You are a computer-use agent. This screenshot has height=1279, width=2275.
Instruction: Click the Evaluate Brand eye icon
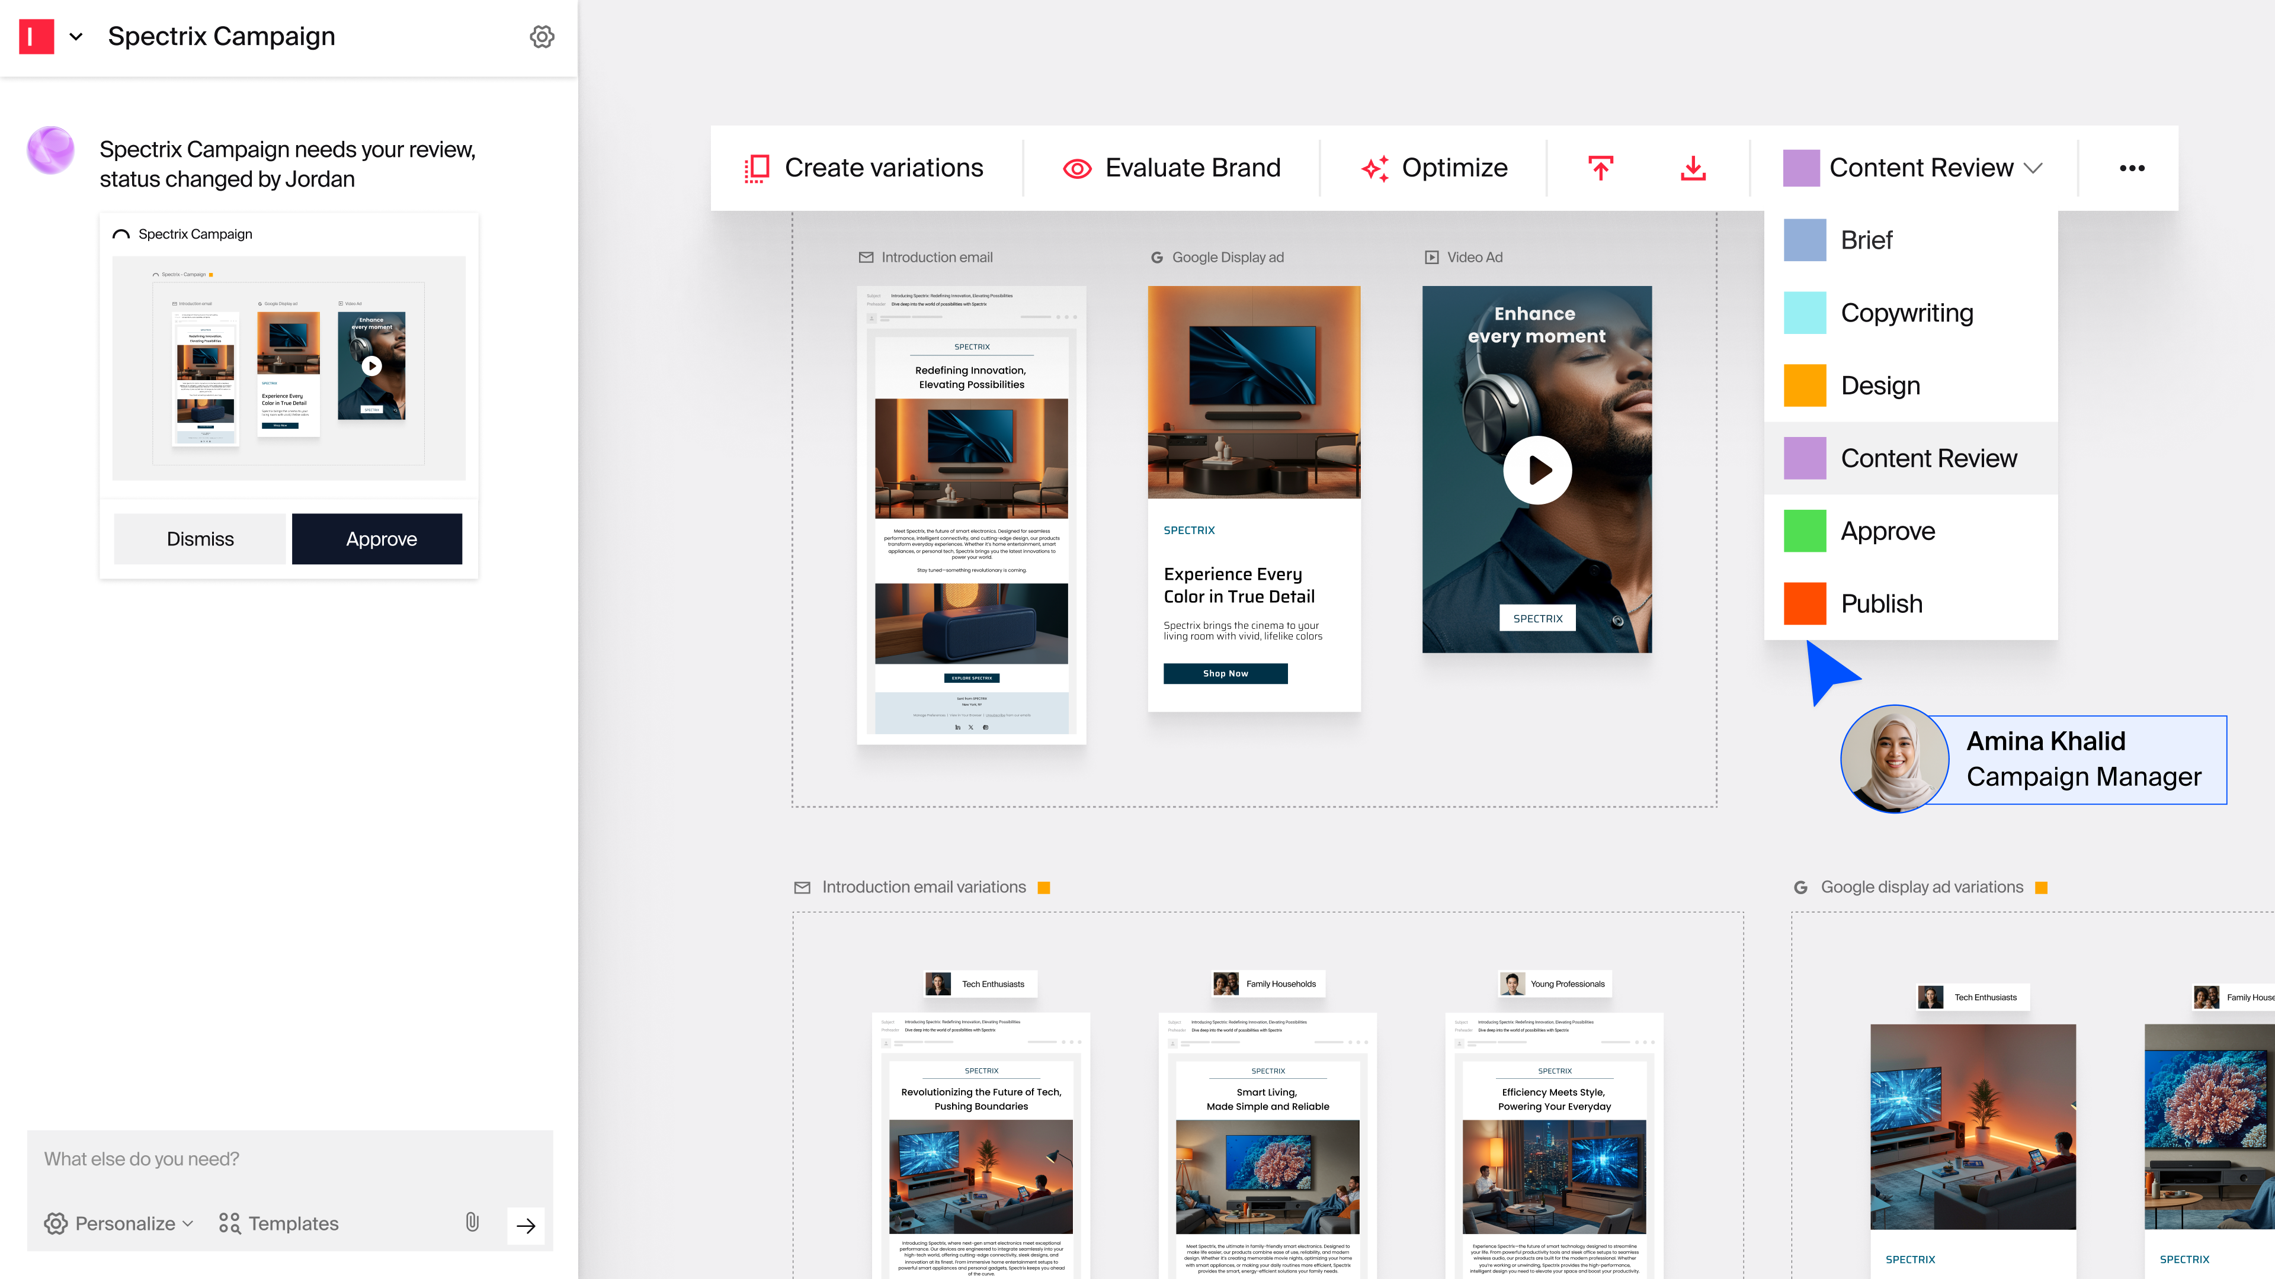(x=1076, y=168)
